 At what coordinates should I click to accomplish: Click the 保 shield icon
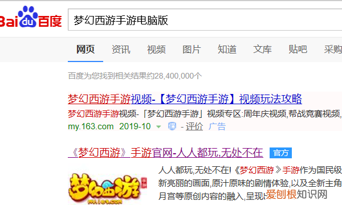click(172, 126)
